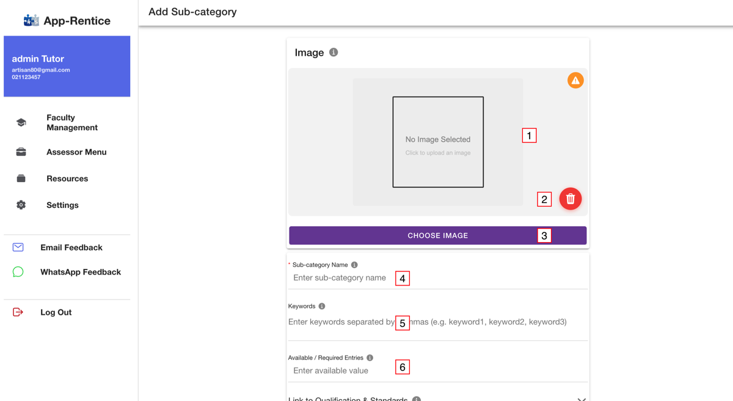Viewport: 733px width, 401px height.
Task: Click the 021123457 phone number text
Action: pos(26,77)
